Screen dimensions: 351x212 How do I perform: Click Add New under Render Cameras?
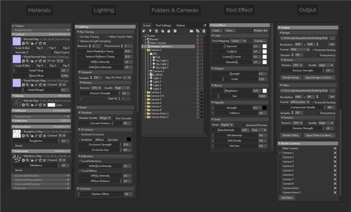287,198
